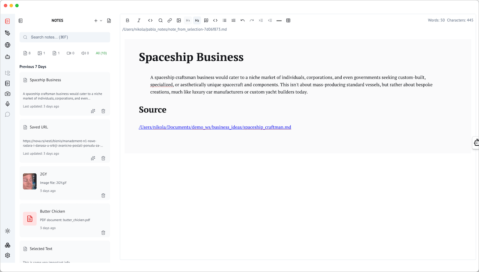Click the note file path above editor
Screen dimensions: 479x272
174,29
